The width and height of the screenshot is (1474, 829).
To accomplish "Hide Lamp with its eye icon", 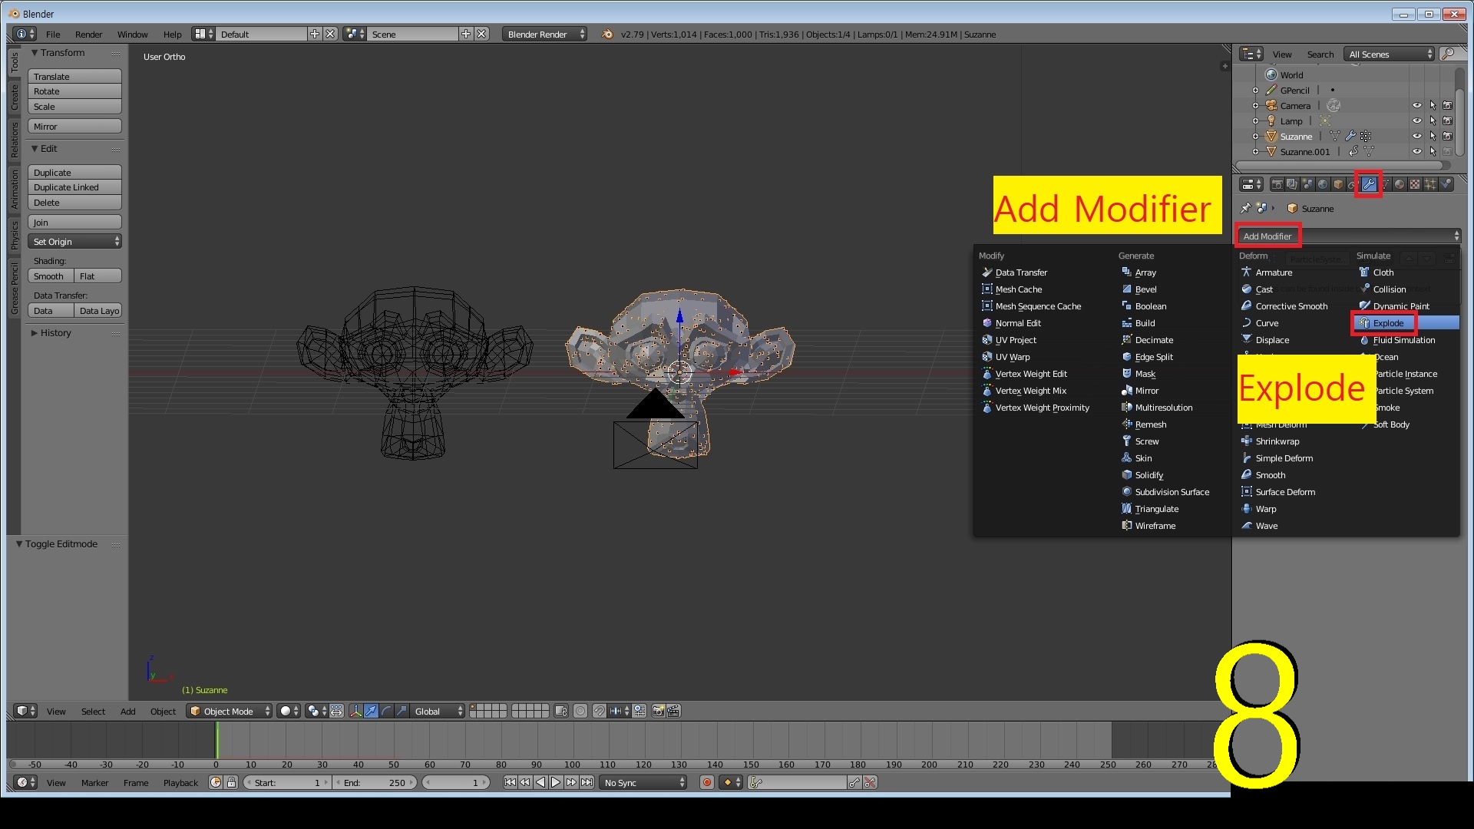I will pyautogui.click(x=1417, y=121).
